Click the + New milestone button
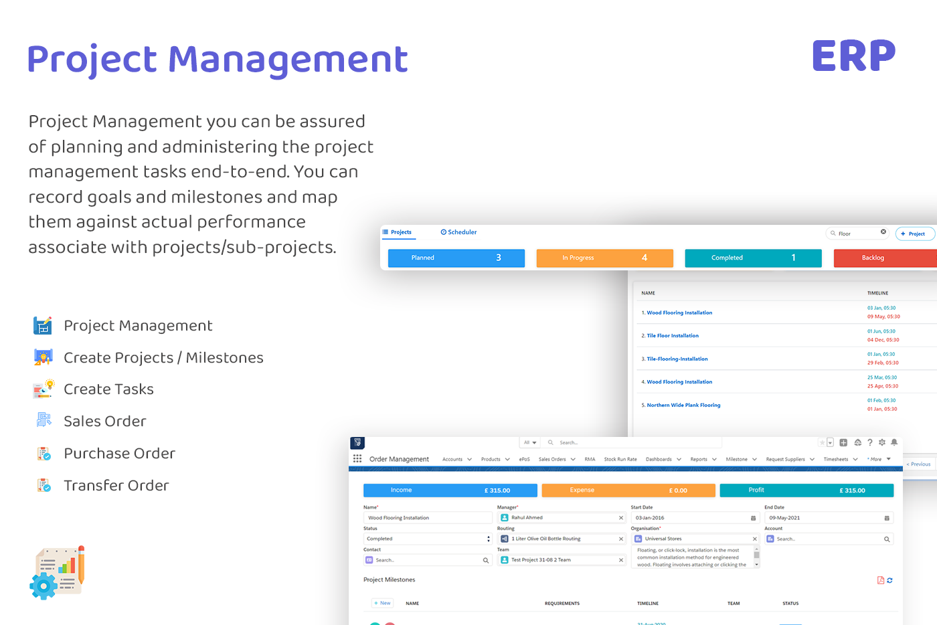The height and width of the screenshot is (625, 937). 382,603
